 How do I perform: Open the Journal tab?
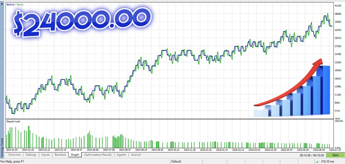coord(136,155)
